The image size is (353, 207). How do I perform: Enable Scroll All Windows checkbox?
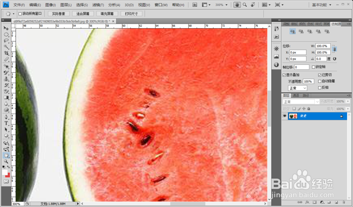(20, 14)
